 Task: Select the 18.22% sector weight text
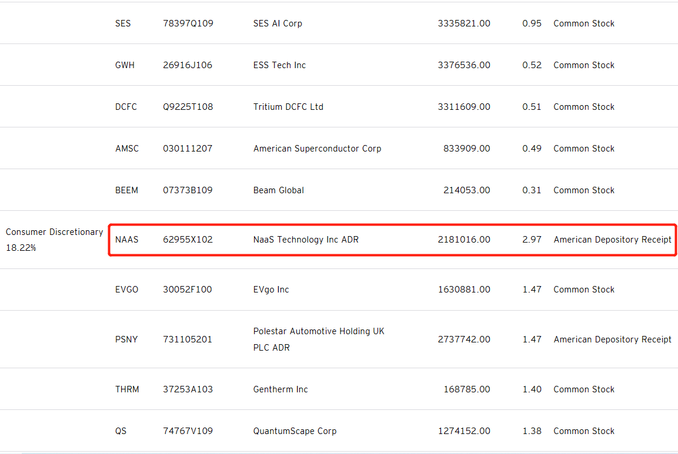(x=21, y=248)
